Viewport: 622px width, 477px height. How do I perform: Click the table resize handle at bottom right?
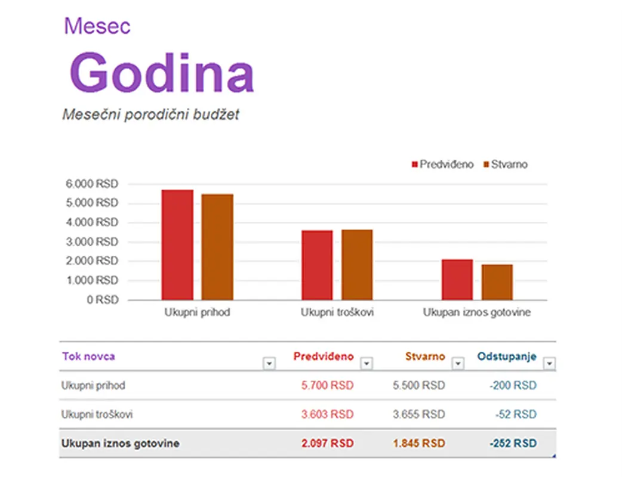point(554,454)
